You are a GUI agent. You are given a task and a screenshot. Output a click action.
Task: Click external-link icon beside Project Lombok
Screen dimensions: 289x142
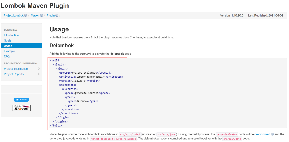coord(26,15)
